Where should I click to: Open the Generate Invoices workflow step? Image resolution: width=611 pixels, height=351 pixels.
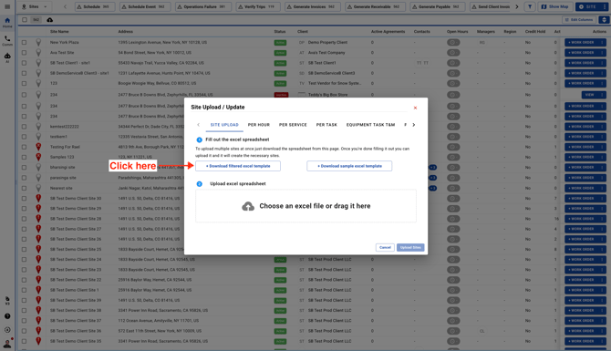[x=313, y=6]
